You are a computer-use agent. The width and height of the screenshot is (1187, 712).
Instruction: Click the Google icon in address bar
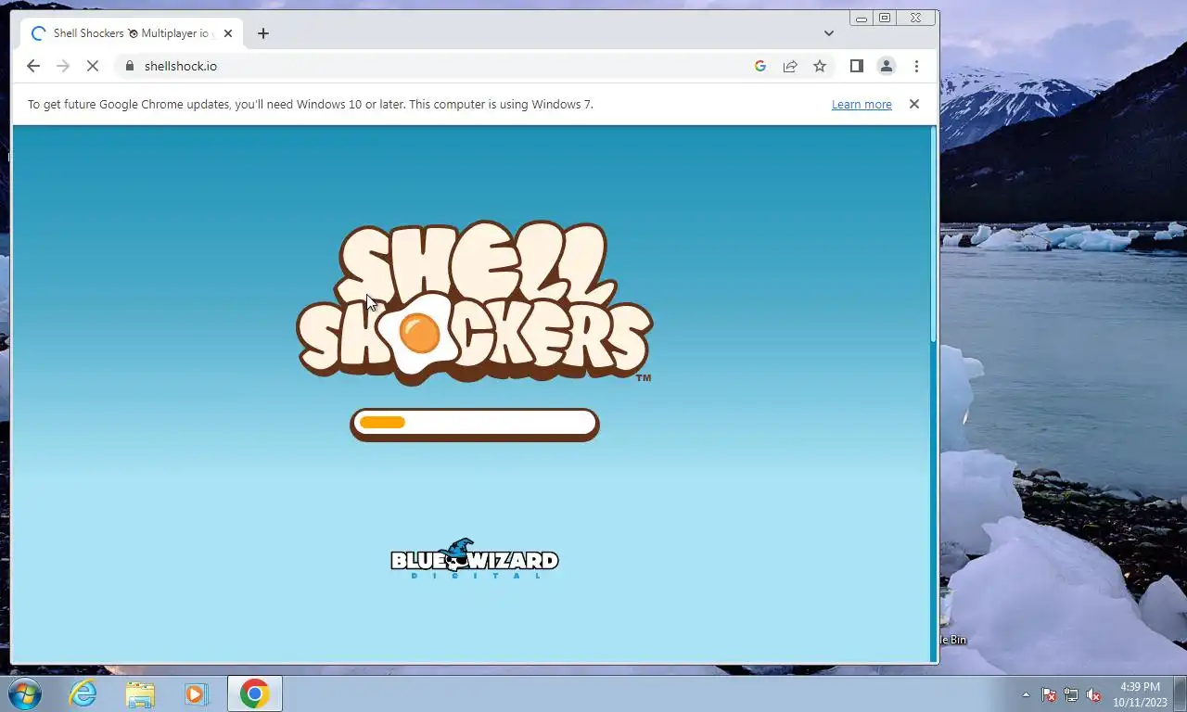[x=760, y=66]
